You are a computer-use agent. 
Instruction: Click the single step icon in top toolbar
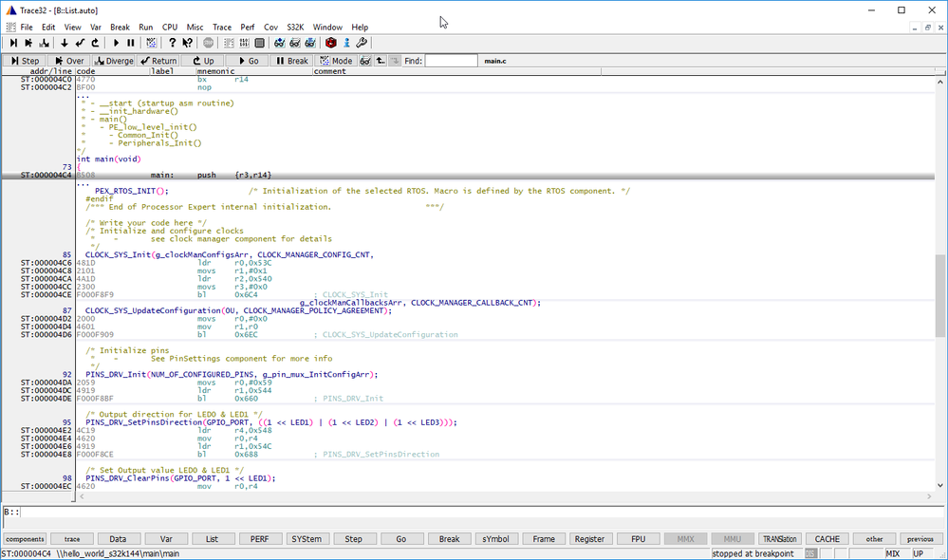[x=13, y=43]
